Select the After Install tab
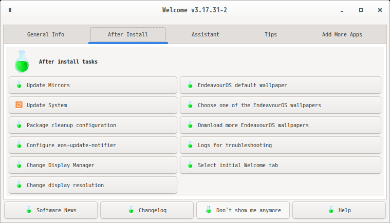390x223 pixels. pos(128,34)
